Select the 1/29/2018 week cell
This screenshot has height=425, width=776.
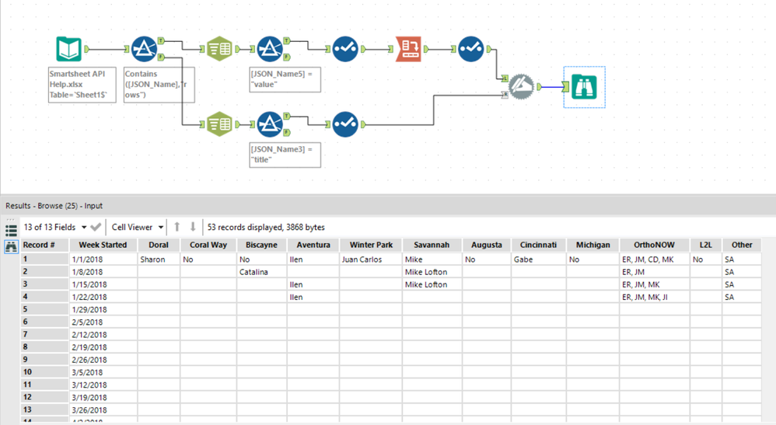click(103, 310)
